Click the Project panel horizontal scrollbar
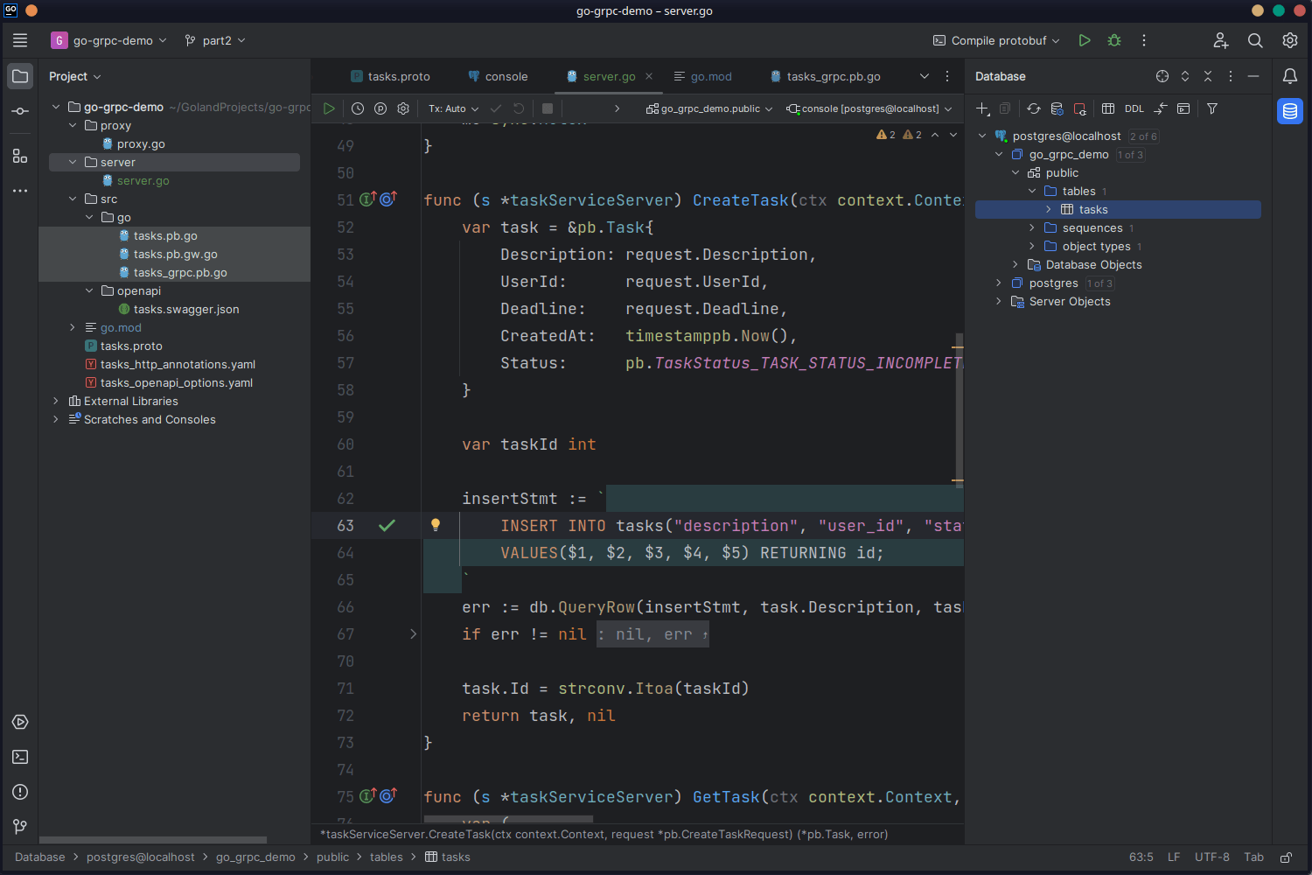The height and width of the screenshot is (875, 1312). pos(153,840)
